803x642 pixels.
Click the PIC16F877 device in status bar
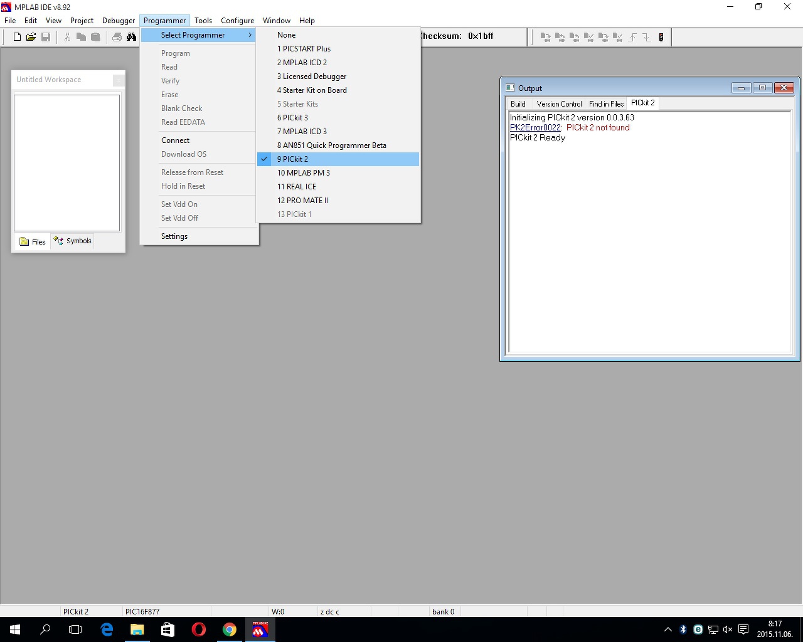point(142,612)
